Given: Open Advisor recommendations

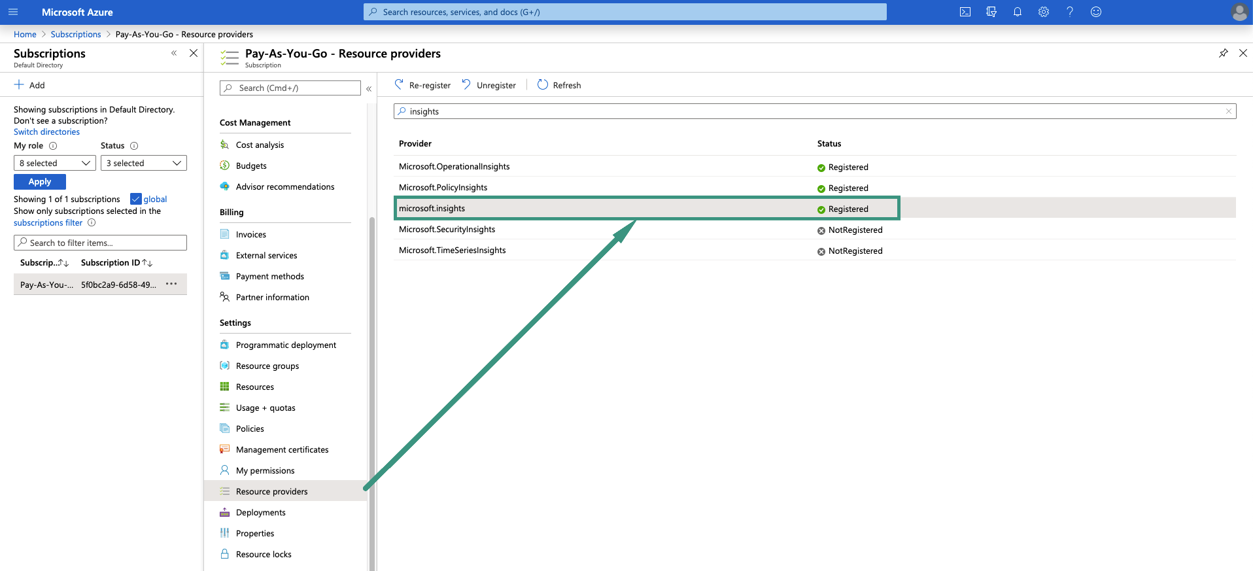Looking at the screenshot, I should tap(285, 187).
